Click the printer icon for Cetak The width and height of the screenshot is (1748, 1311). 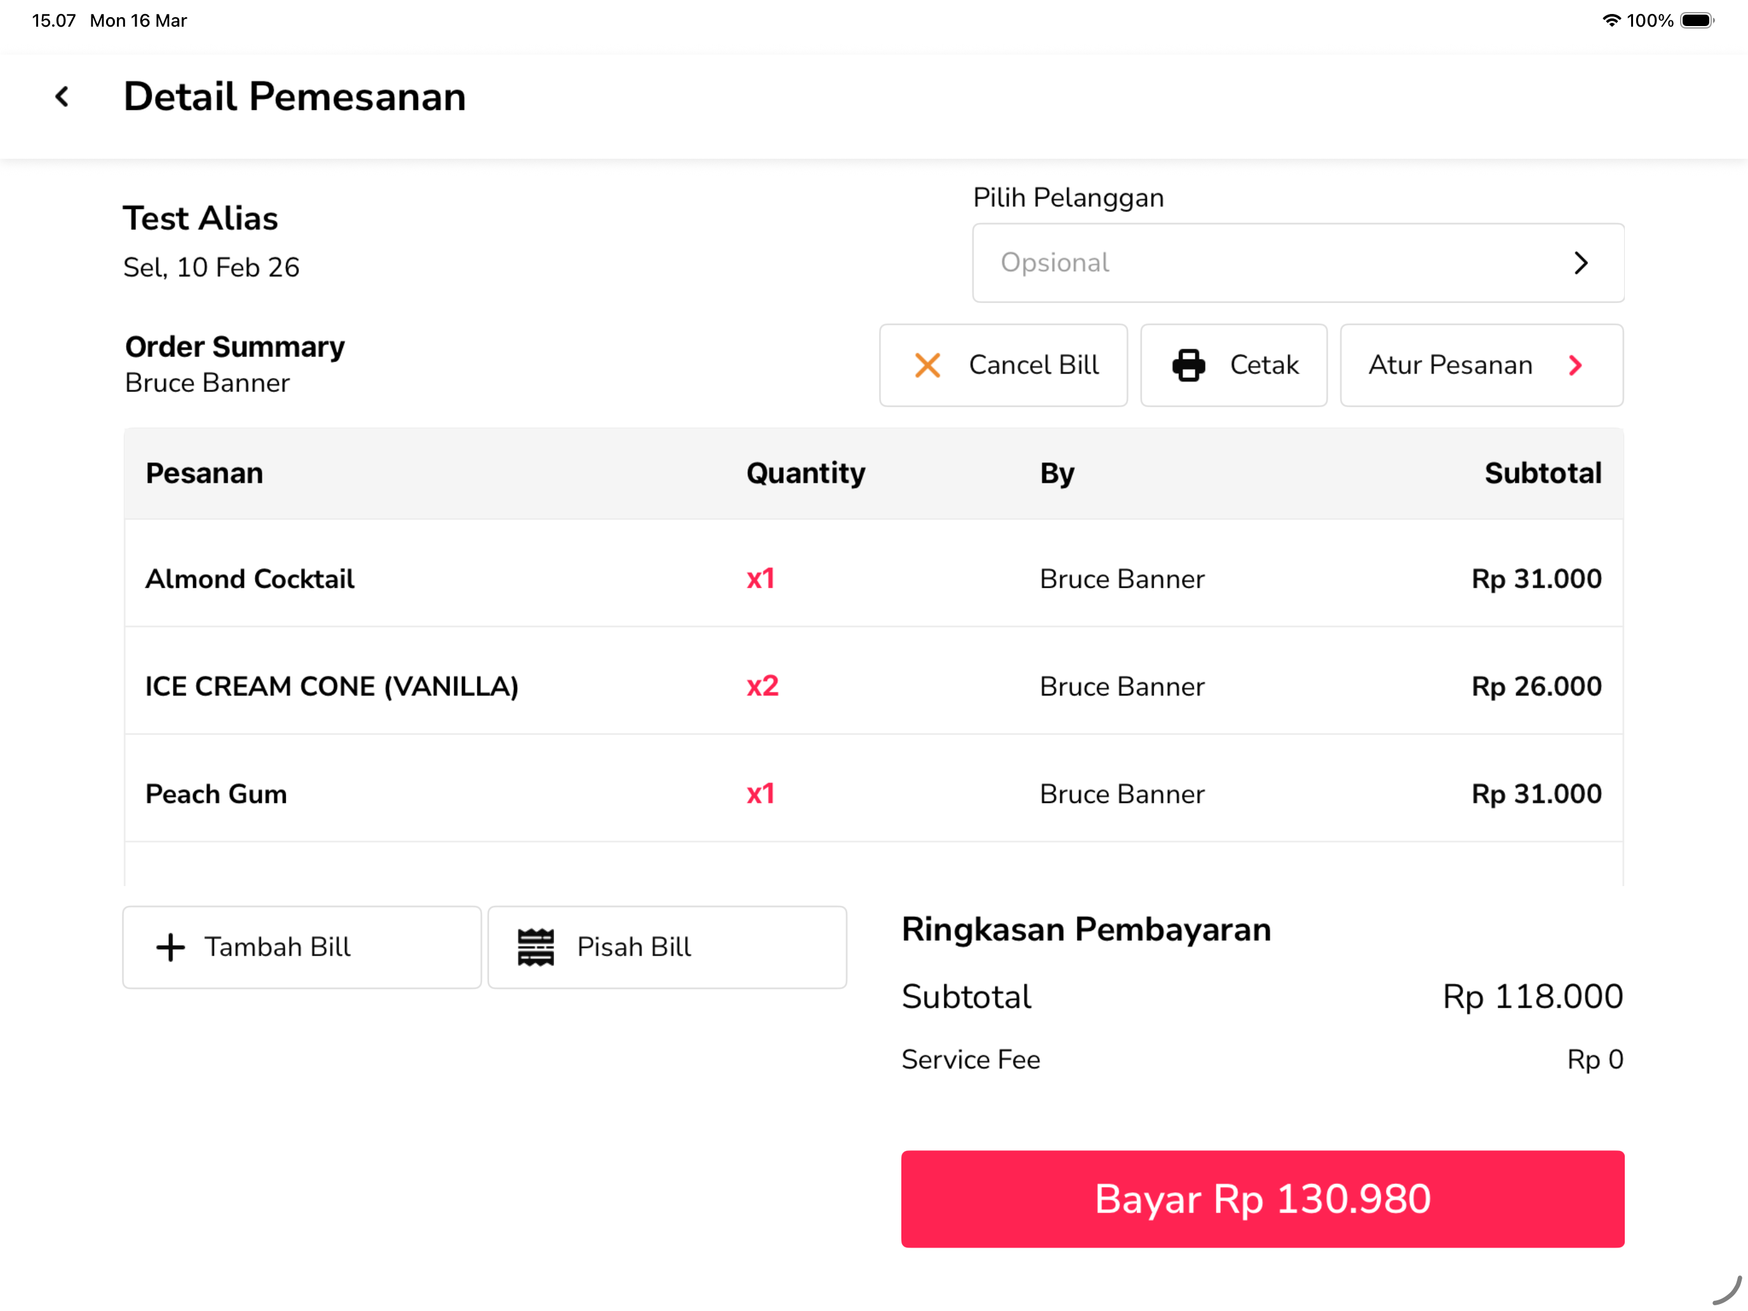(x=1188, y=365)
